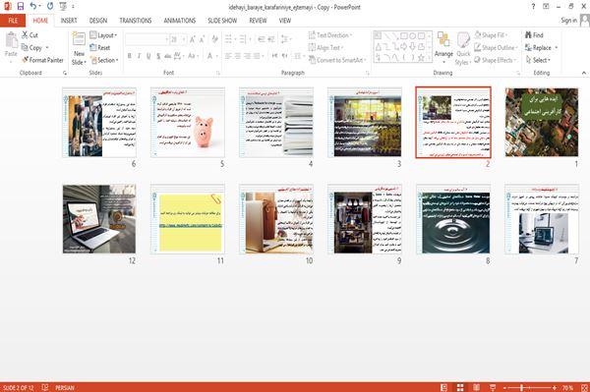Switch to the INSERT tab
The width and height of the screenshot is (590, 392).
click(x=69, y=21)
